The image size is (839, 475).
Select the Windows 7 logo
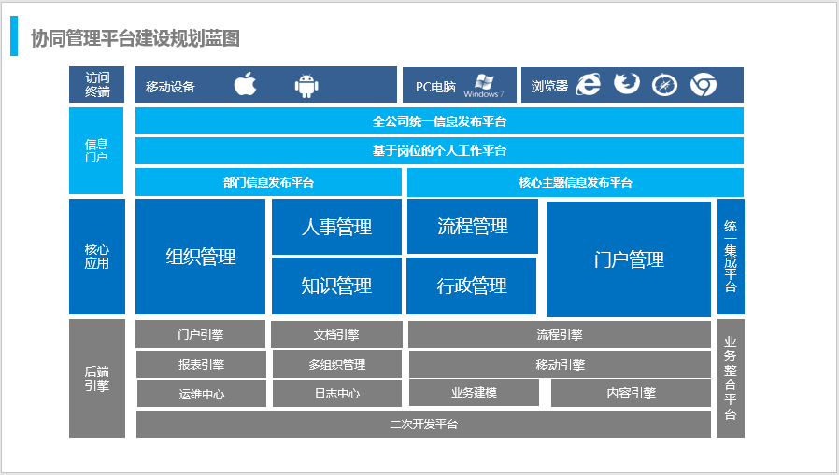pos(483,85)
